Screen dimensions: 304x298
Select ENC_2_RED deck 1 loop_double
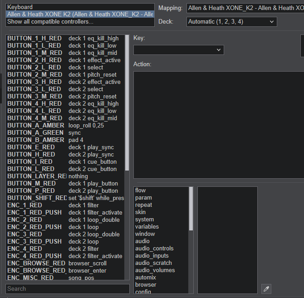[x=65, y=220]
